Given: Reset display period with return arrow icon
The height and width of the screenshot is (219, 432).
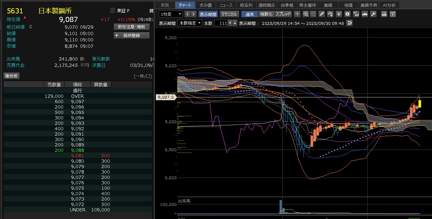Looking at the screenshot, I should (350, 23).
